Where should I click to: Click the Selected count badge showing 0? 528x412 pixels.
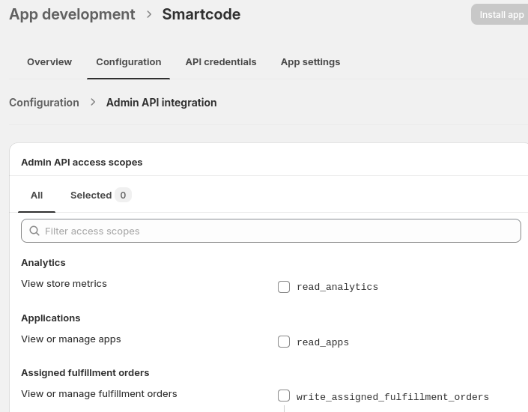[x=123, y=195]
